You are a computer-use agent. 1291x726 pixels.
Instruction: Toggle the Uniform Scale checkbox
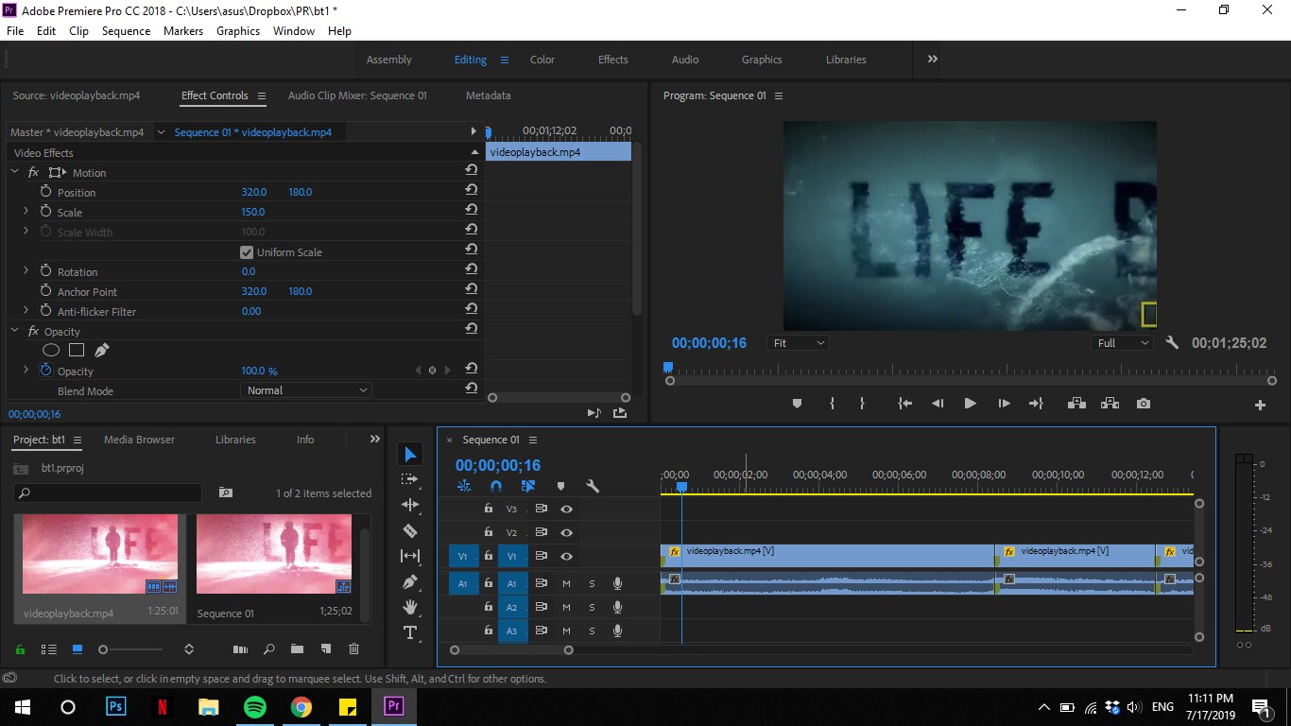[247, 252]
